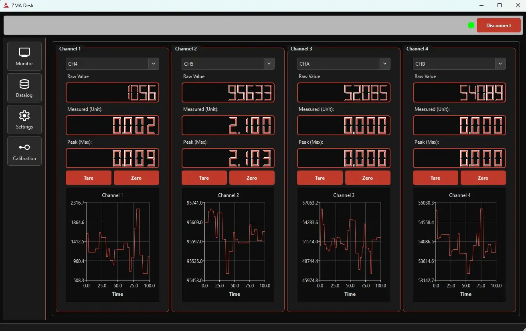Image resolution: width=526 pixels, height=331 pixels.
Task: Click the green connection status indicator
Action: (x=471, y=25)
